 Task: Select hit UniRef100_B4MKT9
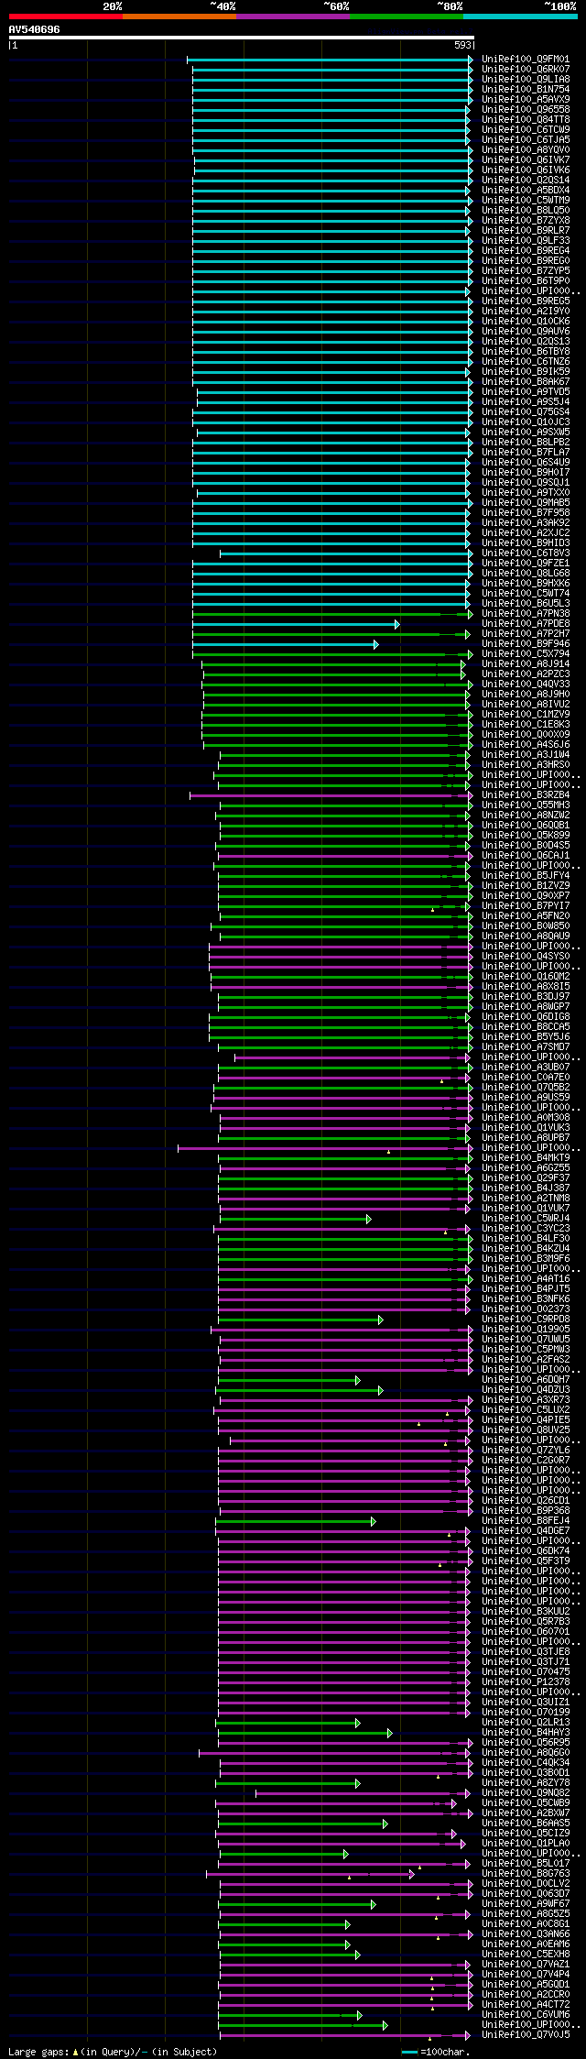(x=526, y=1158)
